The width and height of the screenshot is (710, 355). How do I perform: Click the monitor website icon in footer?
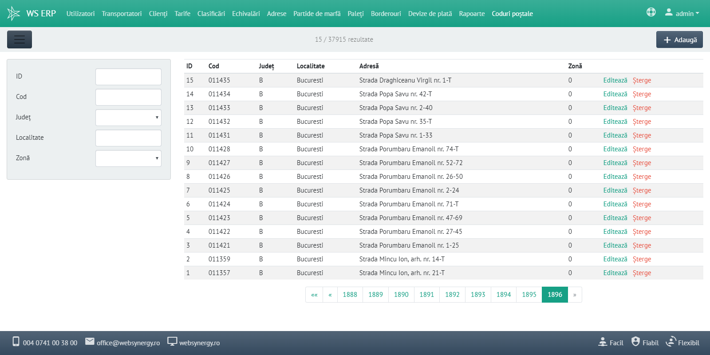172,342
